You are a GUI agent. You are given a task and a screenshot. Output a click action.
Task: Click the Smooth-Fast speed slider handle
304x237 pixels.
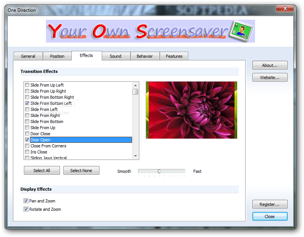click(159, 171)
